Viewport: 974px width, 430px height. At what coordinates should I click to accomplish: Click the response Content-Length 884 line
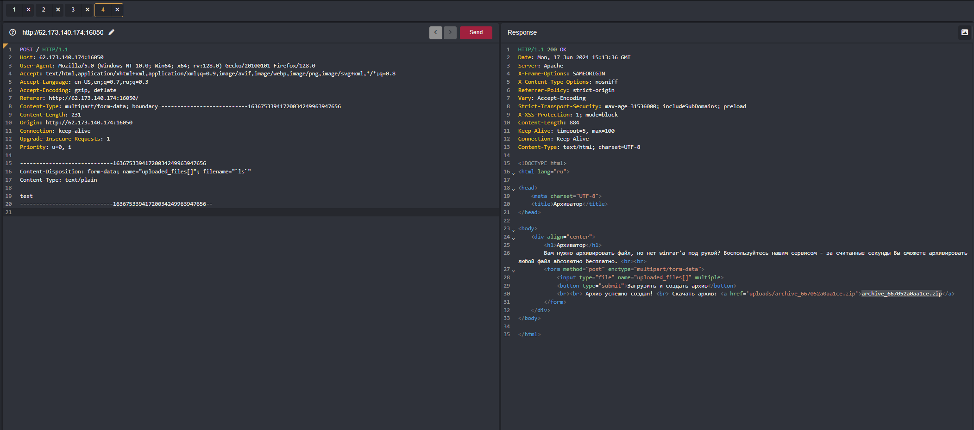pyautogui.click(x=548, y=123)
